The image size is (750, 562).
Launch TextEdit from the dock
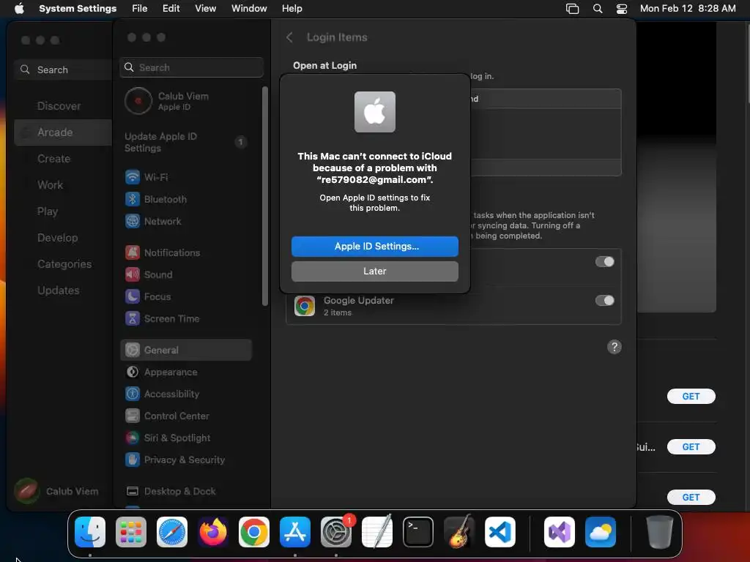(x=377, y=532)
